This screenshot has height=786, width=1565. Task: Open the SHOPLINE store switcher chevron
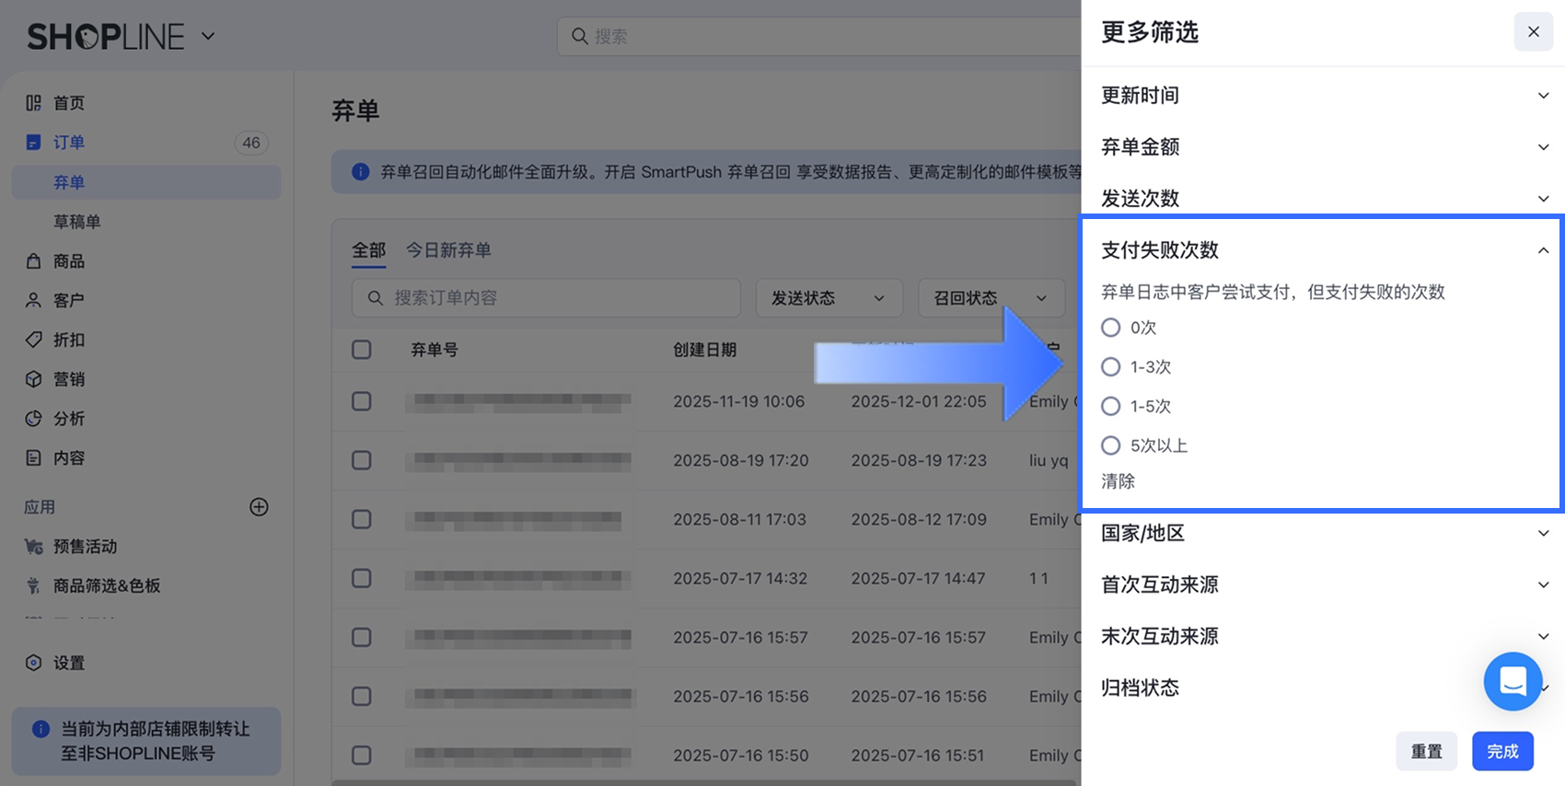(208, 36)
